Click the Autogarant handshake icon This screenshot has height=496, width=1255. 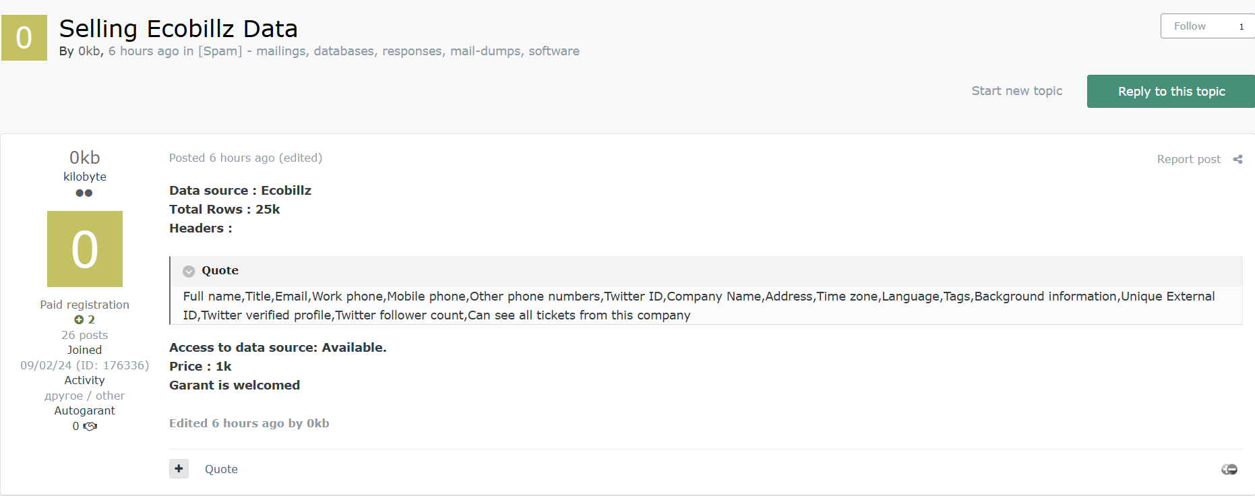[x=90, y=426]
